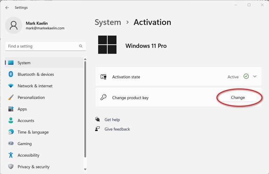
Task: Open Time & language settings
Action: (x=33, y=132)
